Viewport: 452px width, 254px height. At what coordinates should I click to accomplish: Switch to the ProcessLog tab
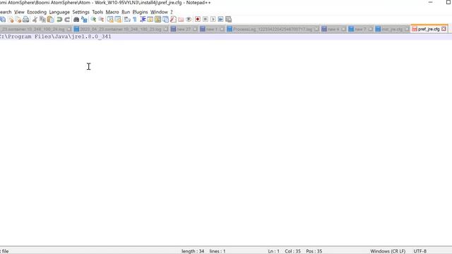pyautogui.click(x=273, y=29)
